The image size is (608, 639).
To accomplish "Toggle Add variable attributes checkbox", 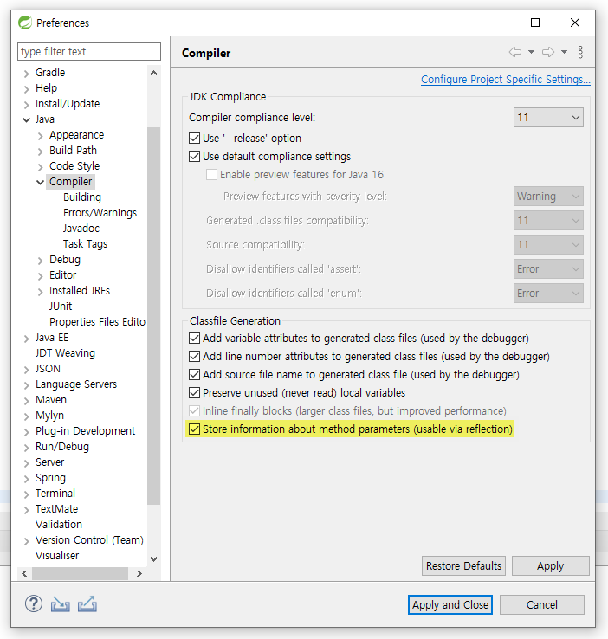I will [194, 339].
